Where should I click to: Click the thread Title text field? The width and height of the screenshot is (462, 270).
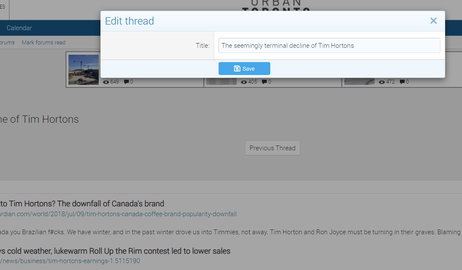329,46
